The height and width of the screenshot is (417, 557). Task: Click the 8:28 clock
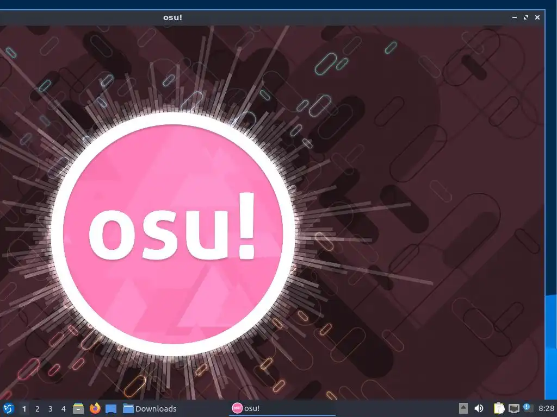click(x=546, y=408)
